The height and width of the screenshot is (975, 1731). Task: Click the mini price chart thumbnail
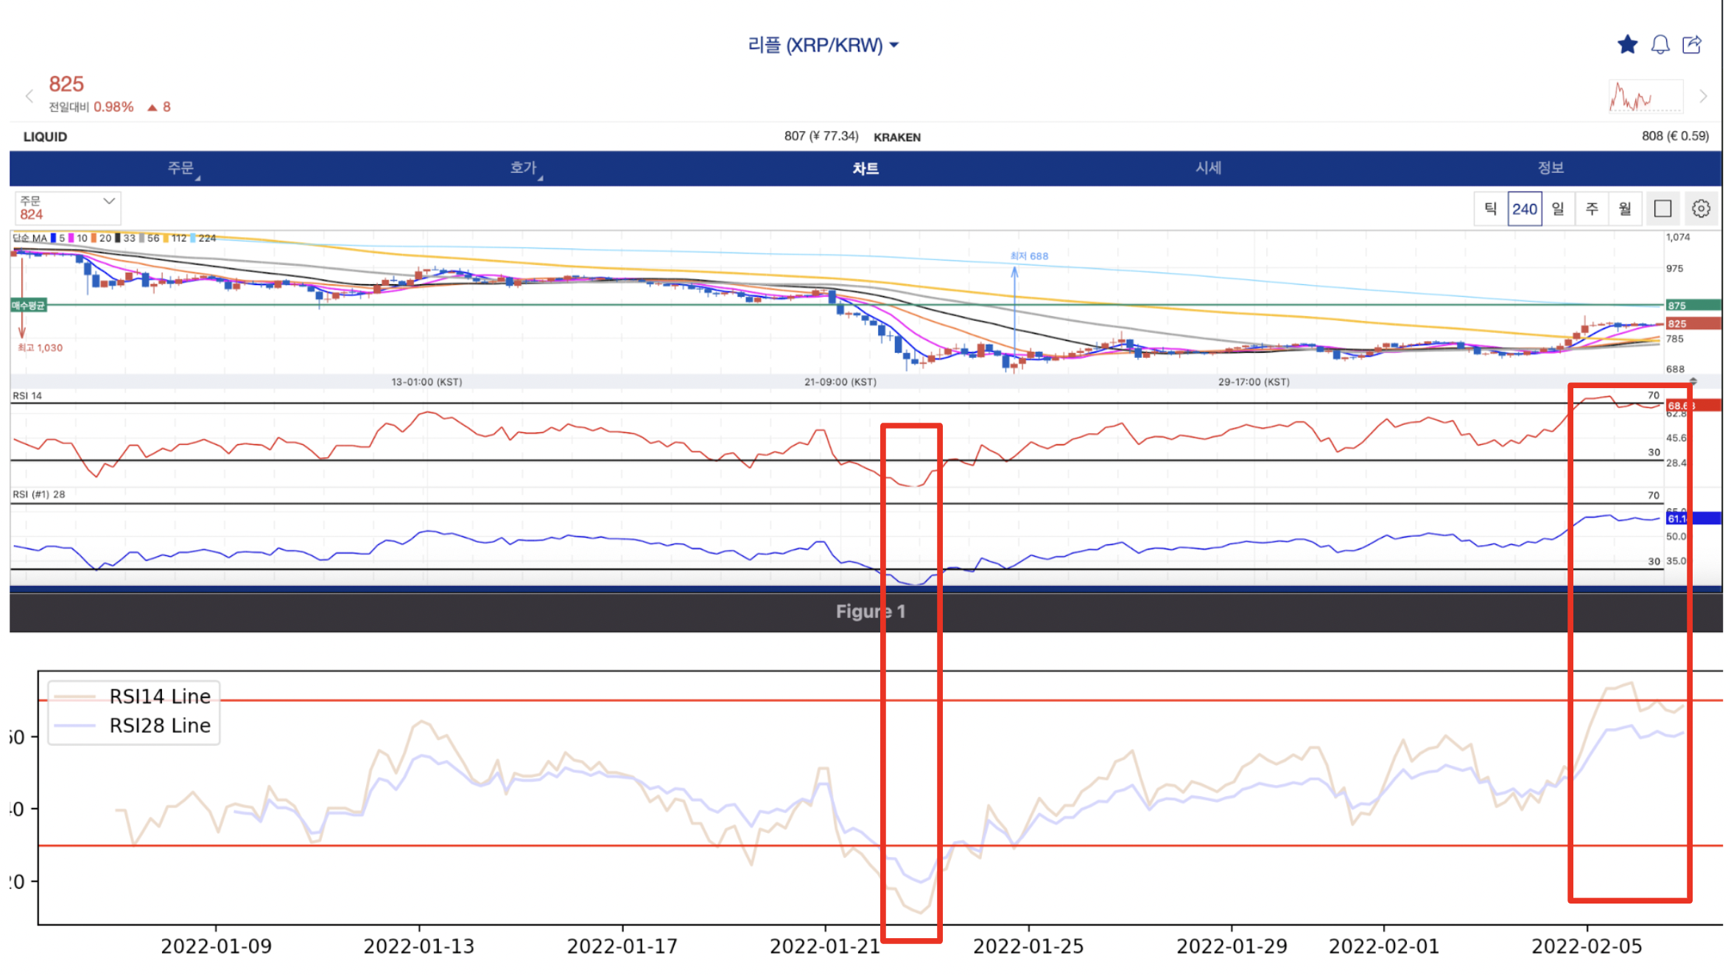click(1646, 96)
